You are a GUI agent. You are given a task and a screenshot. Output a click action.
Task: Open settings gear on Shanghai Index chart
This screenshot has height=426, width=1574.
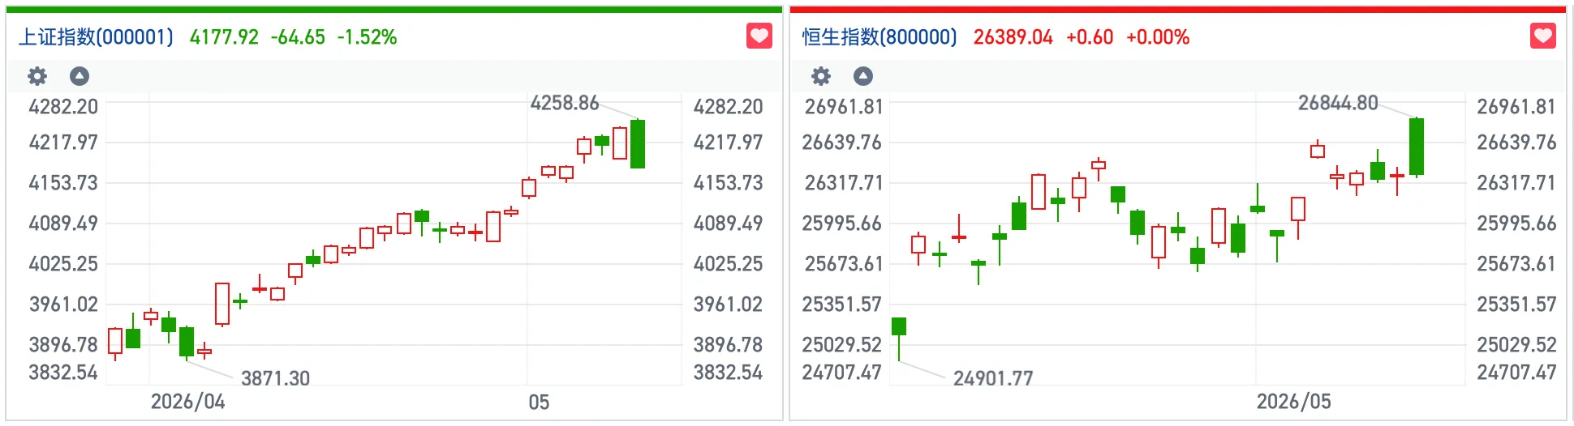[37, 76]
